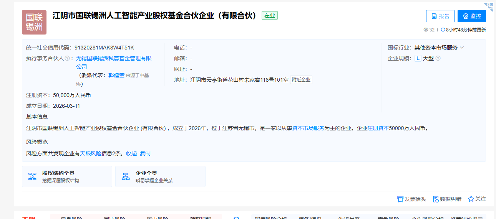Image resolution: width=496 pixels, height=219 pixels.
Task: Toggle 关注 star to follow company
Action: click(477, 199)
